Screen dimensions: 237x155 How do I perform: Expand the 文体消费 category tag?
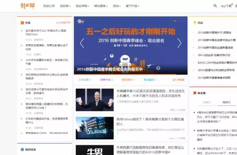point(85,80)
